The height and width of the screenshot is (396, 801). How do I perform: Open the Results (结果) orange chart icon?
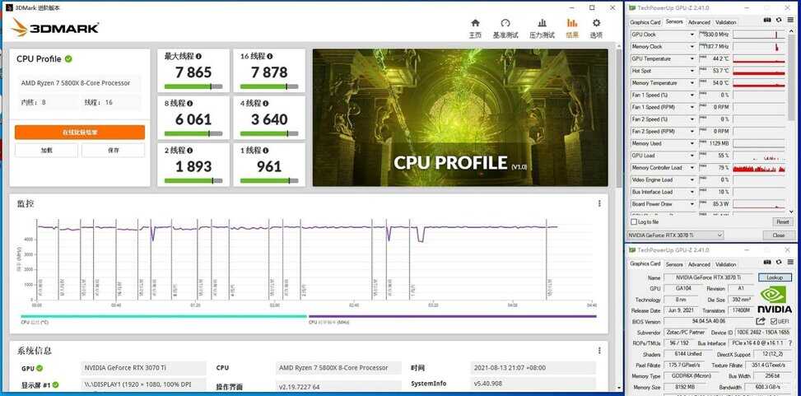pos(572,23)
